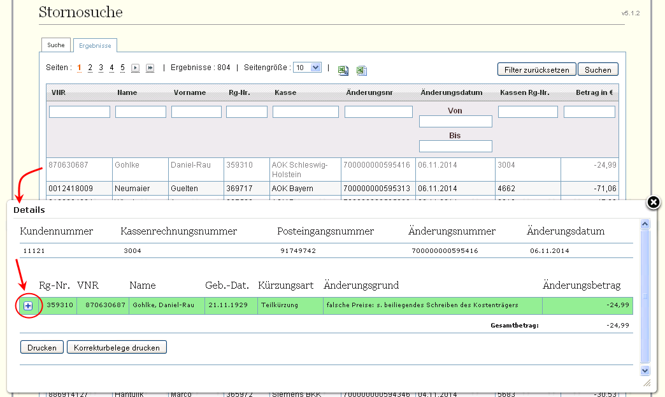Viewport: 665px width, 397px height.
Task: Close the Details dialog
Action: [x=654, y=203]
